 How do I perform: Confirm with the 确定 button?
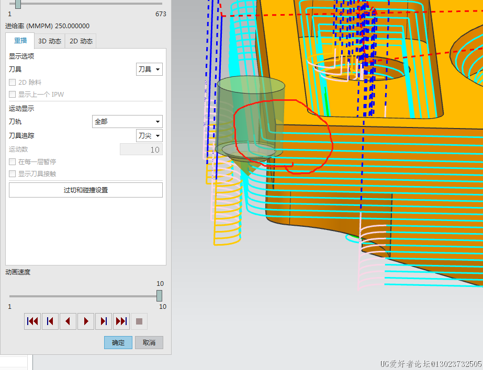pos(118,343)
